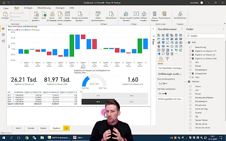
Task: Insert a Textfeld from the ribbon
Action: (x=136, y=15)
